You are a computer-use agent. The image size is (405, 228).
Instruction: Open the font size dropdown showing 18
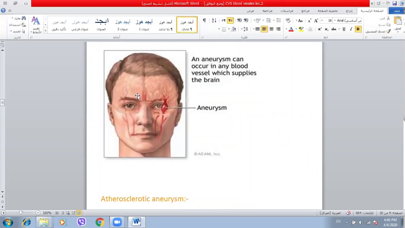(322, 21)
